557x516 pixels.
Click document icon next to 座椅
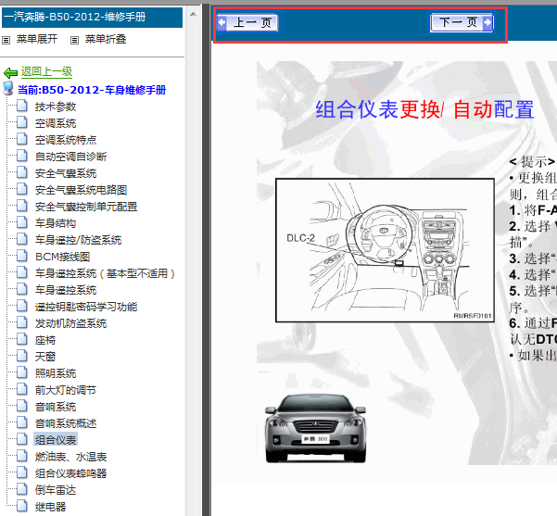click(22, 339)
